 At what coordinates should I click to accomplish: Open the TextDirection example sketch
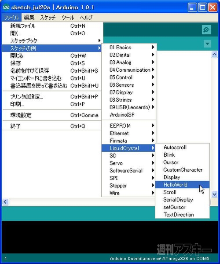(x=182, y=215)
